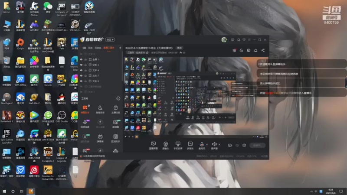Click the unlock padlock icon in header

coord(241,50)
